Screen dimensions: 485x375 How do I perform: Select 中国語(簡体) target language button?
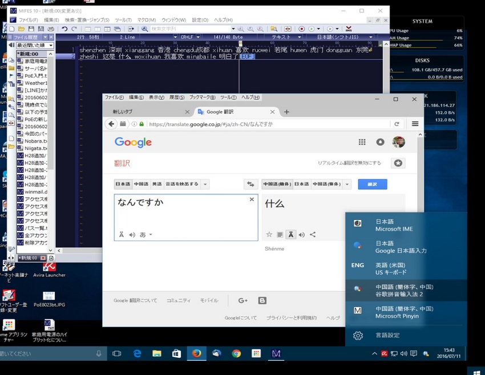(x=277, y=184)
